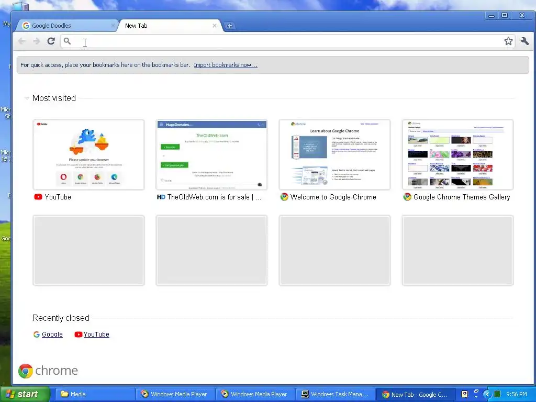536x402 pixels.
Task: Open Windows Task Manager from taskbar
Action: pos(335,394)
